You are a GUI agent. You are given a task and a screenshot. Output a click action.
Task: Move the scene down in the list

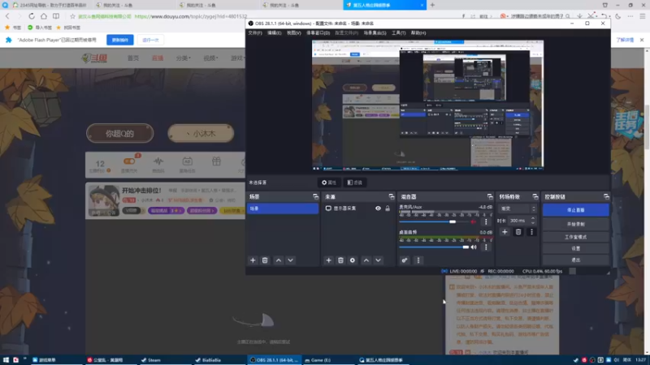point(291,260)
